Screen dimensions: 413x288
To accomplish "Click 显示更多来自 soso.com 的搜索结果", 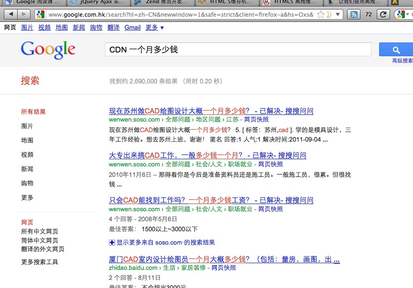I will point(166,243).
